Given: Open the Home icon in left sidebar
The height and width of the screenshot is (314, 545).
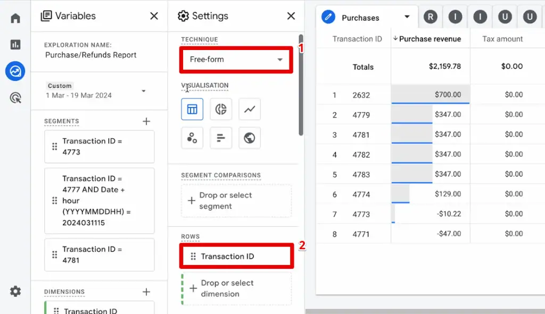Looking at the screenshot, I should coord(15,18).
